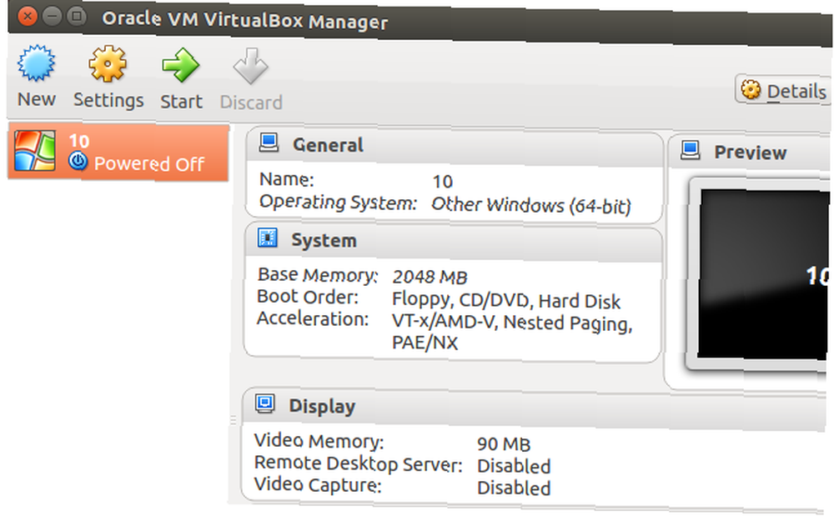The width and height of the screenshot is (834, 516).
Task: Click the greyed-out Discard arrow icon
Action: (250, 66)
